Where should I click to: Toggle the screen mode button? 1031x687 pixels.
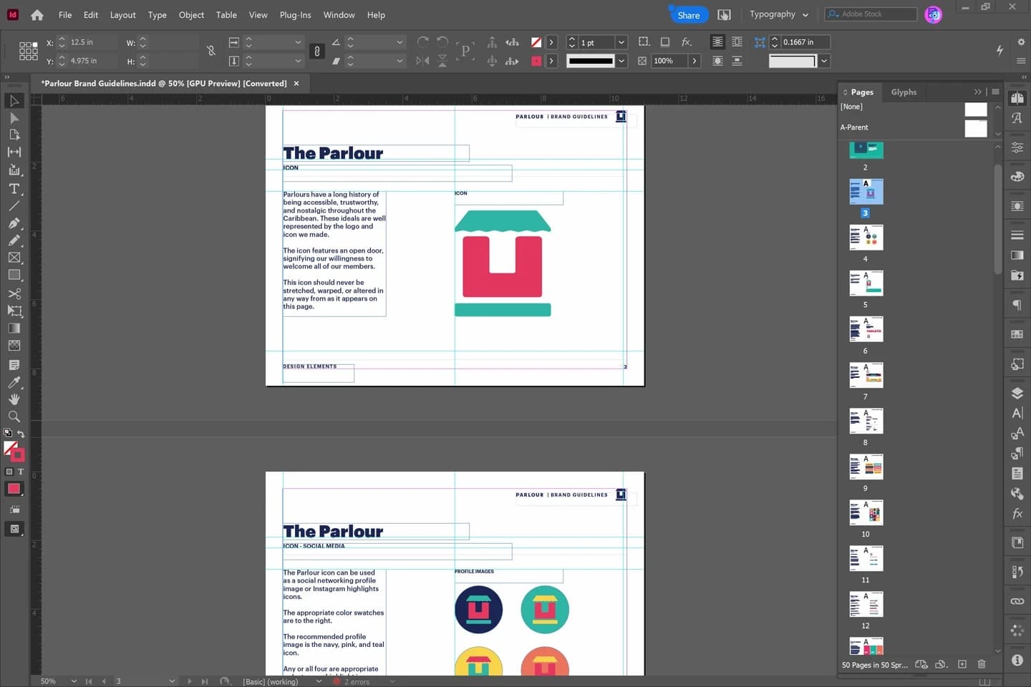coord(14,530)
